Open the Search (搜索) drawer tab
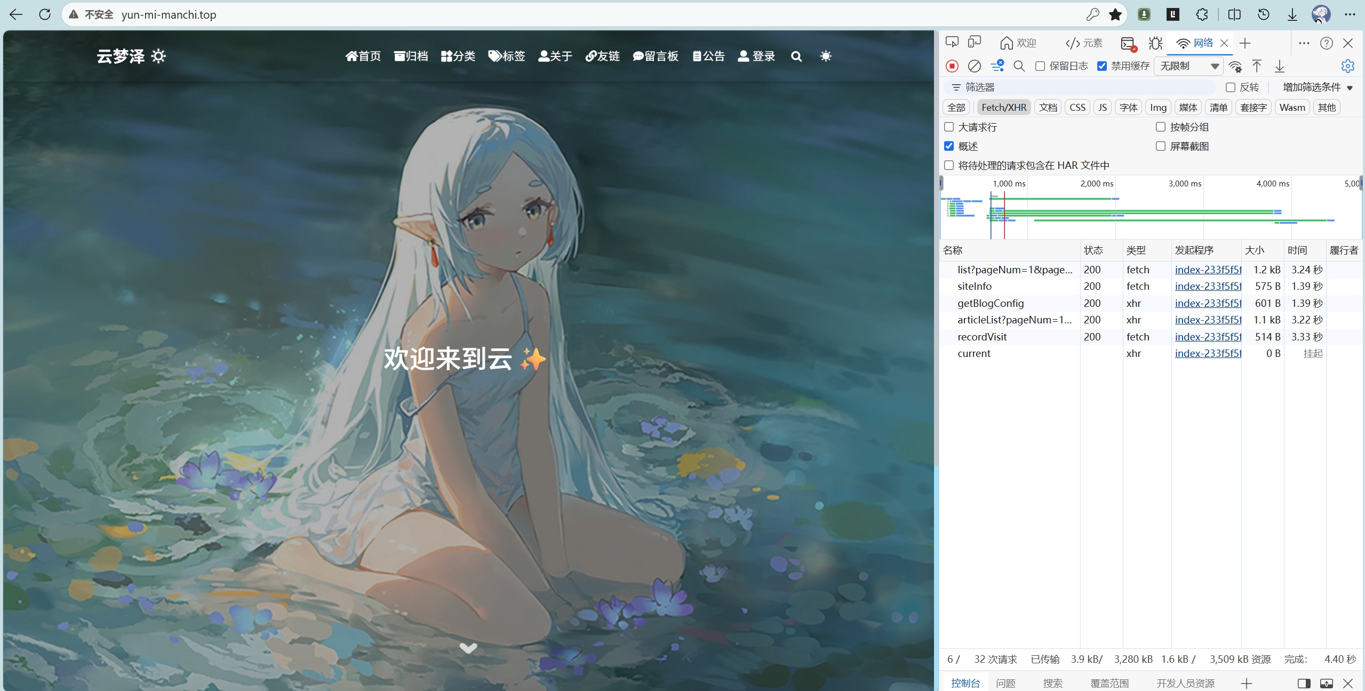 [x=1053, y=683]
